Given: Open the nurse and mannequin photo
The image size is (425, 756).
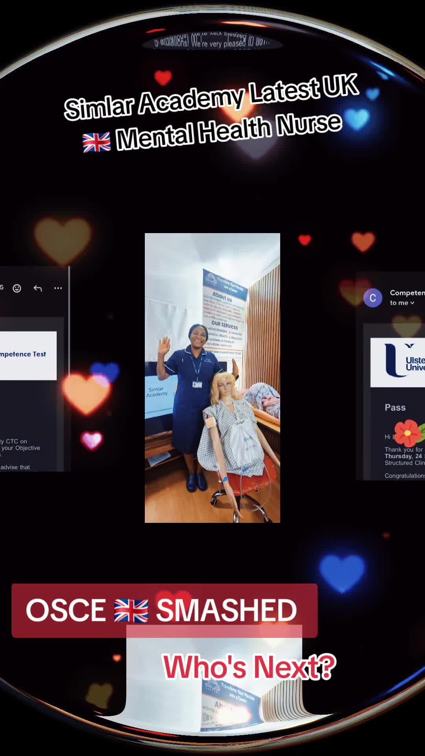Looking at the screenshot, I should (x=213, y=378).
